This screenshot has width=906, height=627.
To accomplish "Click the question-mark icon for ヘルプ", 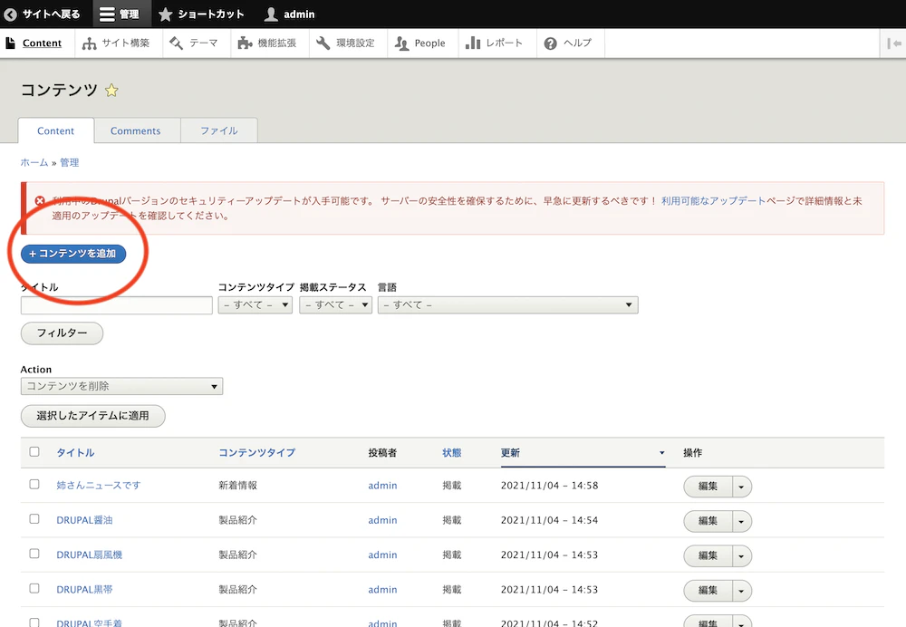I will coord(551,43).
